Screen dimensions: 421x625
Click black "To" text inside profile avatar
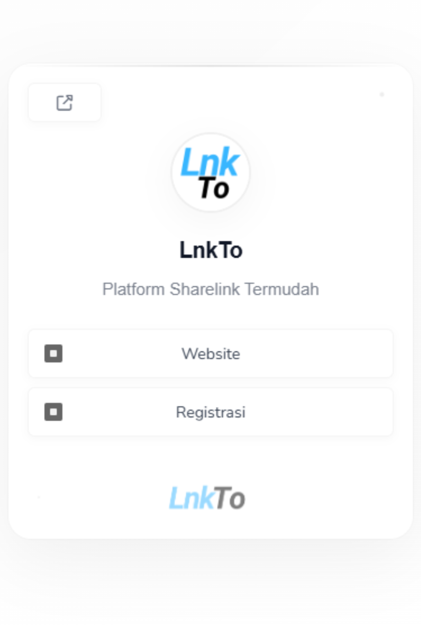pos(213,189)
